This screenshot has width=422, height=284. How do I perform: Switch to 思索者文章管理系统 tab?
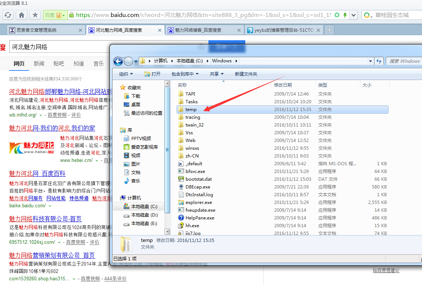(45, 30)
